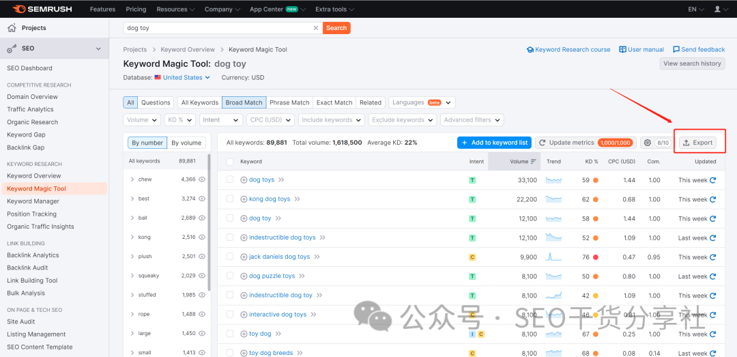
Task: Toggle eye icon for chew group
Action: [x=202, y=180]
